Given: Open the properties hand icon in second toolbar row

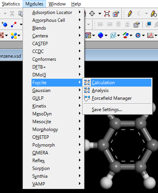Looking at the screenshot, I should click(x=137, y=25).
